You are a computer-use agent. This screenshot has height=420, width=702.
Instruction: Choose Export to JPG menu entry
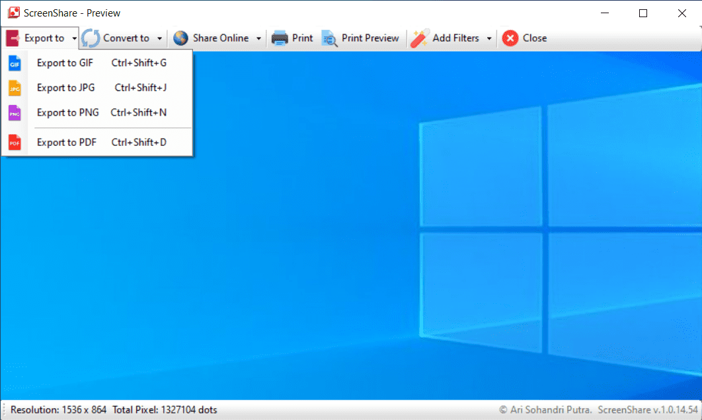97,88
